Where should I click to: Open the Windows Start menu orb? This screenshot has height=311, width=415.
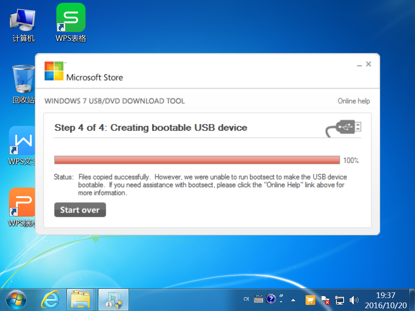pos(16,300)
